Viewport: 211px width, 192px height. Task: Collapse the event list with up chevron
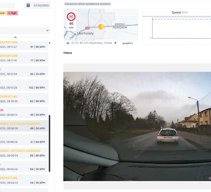pos(15,37)
